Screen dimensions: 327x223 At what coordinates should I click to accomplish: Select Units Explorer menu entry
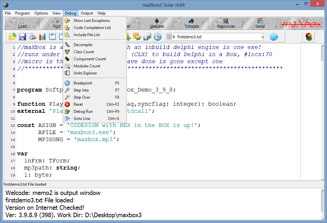point(85,73)
